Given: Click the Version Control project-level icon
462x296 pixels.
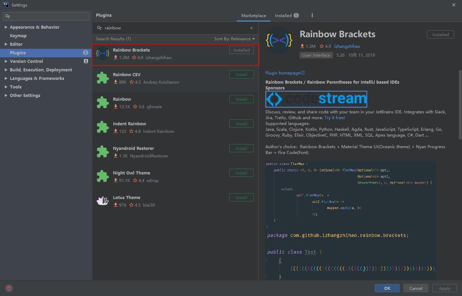Looking at the screenshot, I should (x=86, y=61).
